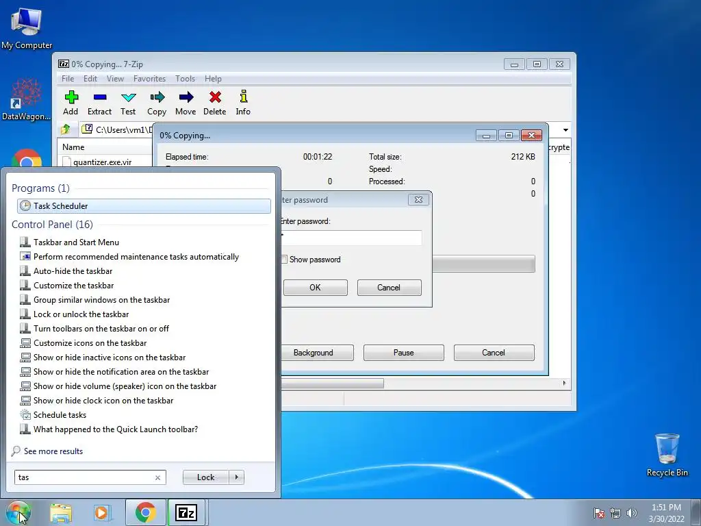Click the horizontal scrollbar in 7-Zip file list
This screenshot has height=526, width=701.
[x=332, y=384]
